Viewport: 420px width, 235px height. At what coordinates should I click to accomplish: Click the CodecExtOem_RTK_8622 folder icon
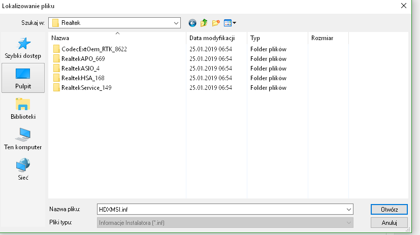pos(56,49)
